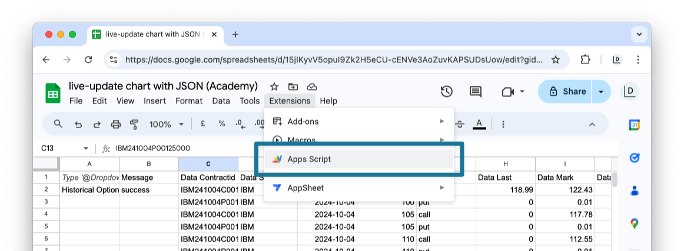Click the 'Data Mark' header cell
The width and height of the screenshot is (684, 251).
pos(565,178)
